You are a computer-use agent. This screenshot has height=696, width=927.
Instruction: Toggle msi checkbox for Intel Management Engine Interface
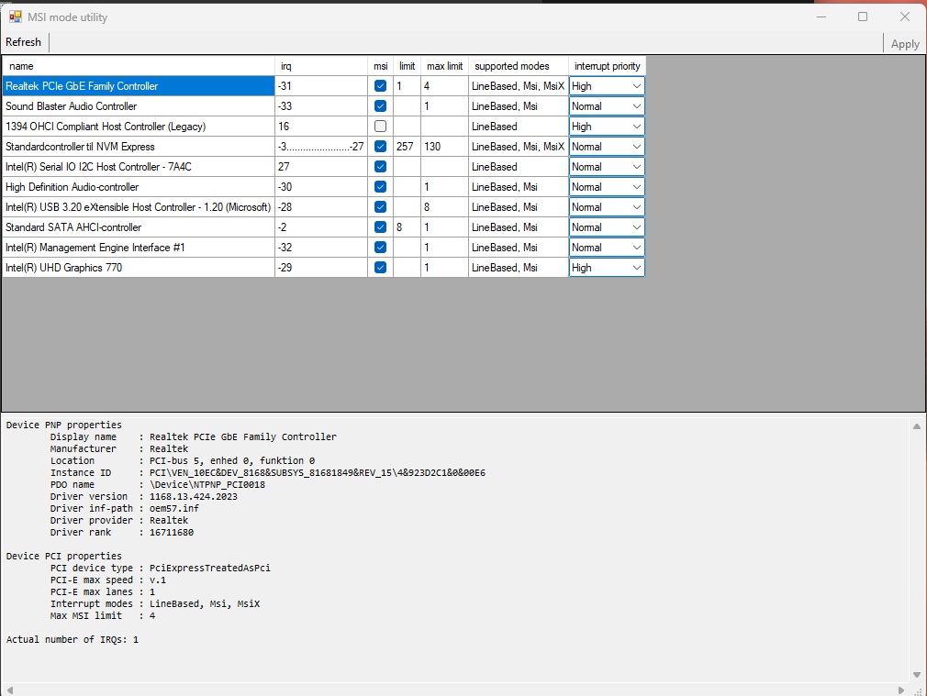coord(380,248)
